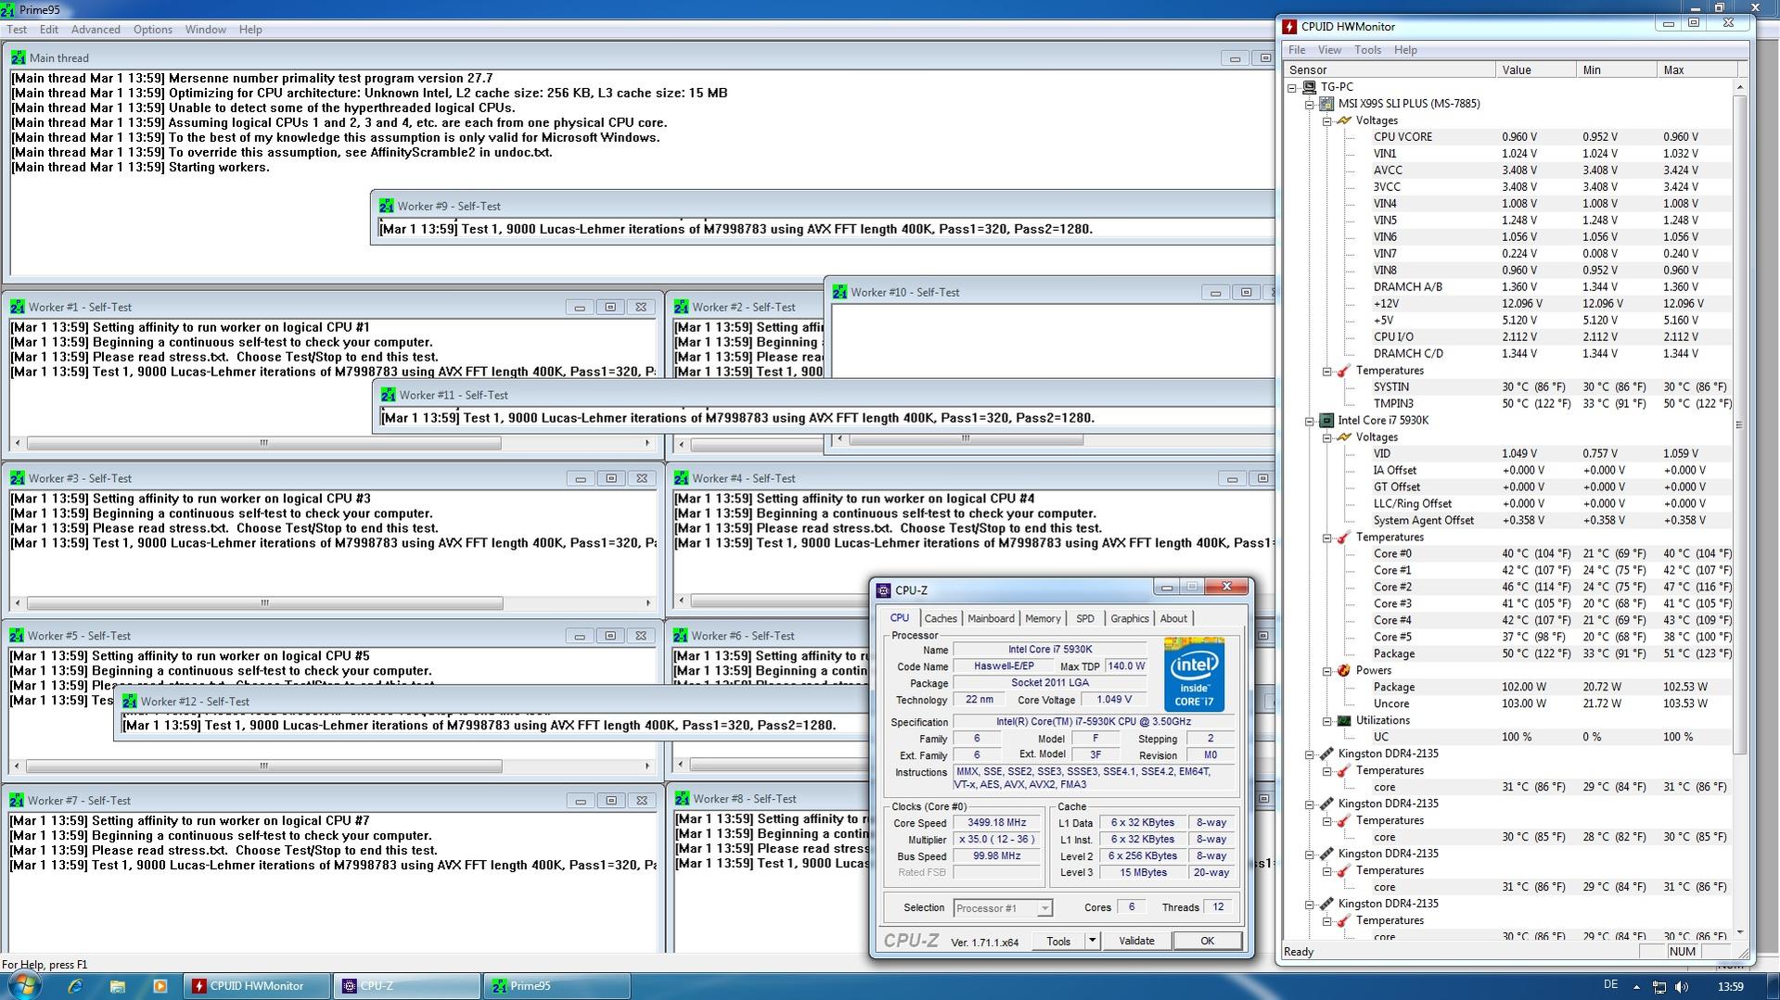Click the Worker #10 window icon
The image size is (1780, 1000).
[x=840, y=292]
